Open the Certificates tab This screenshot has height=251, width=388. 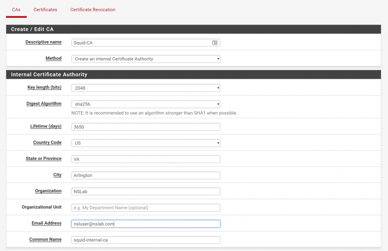click(45, 9)
